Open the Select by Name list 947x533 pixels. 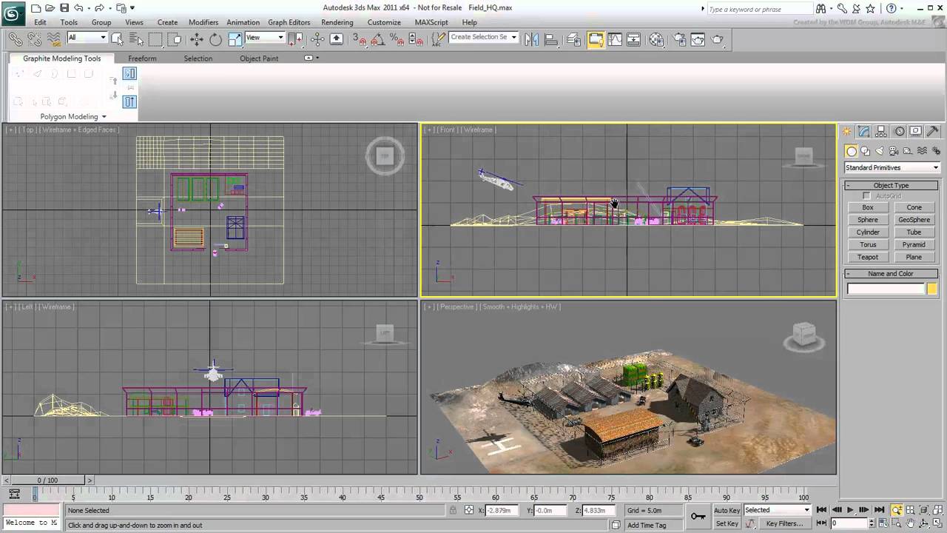coord(136,39)
